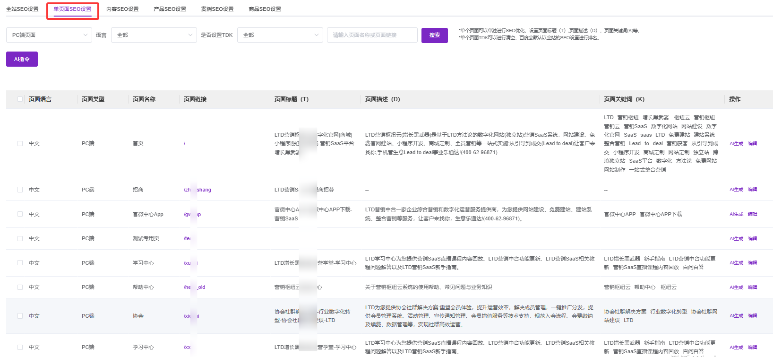Screen dimensions: 773x357
Task: Click 编辑 for the 招商 row
Action: pos(752,190)
